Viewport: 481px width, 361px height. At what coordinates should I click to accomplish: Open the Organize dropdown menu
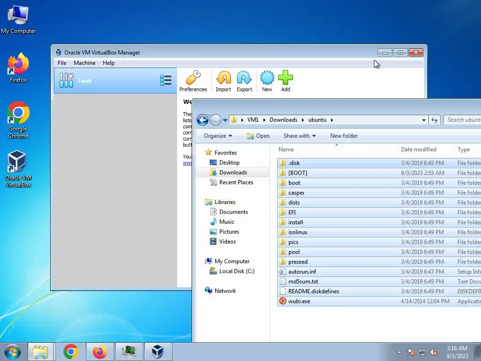(218, 136)
